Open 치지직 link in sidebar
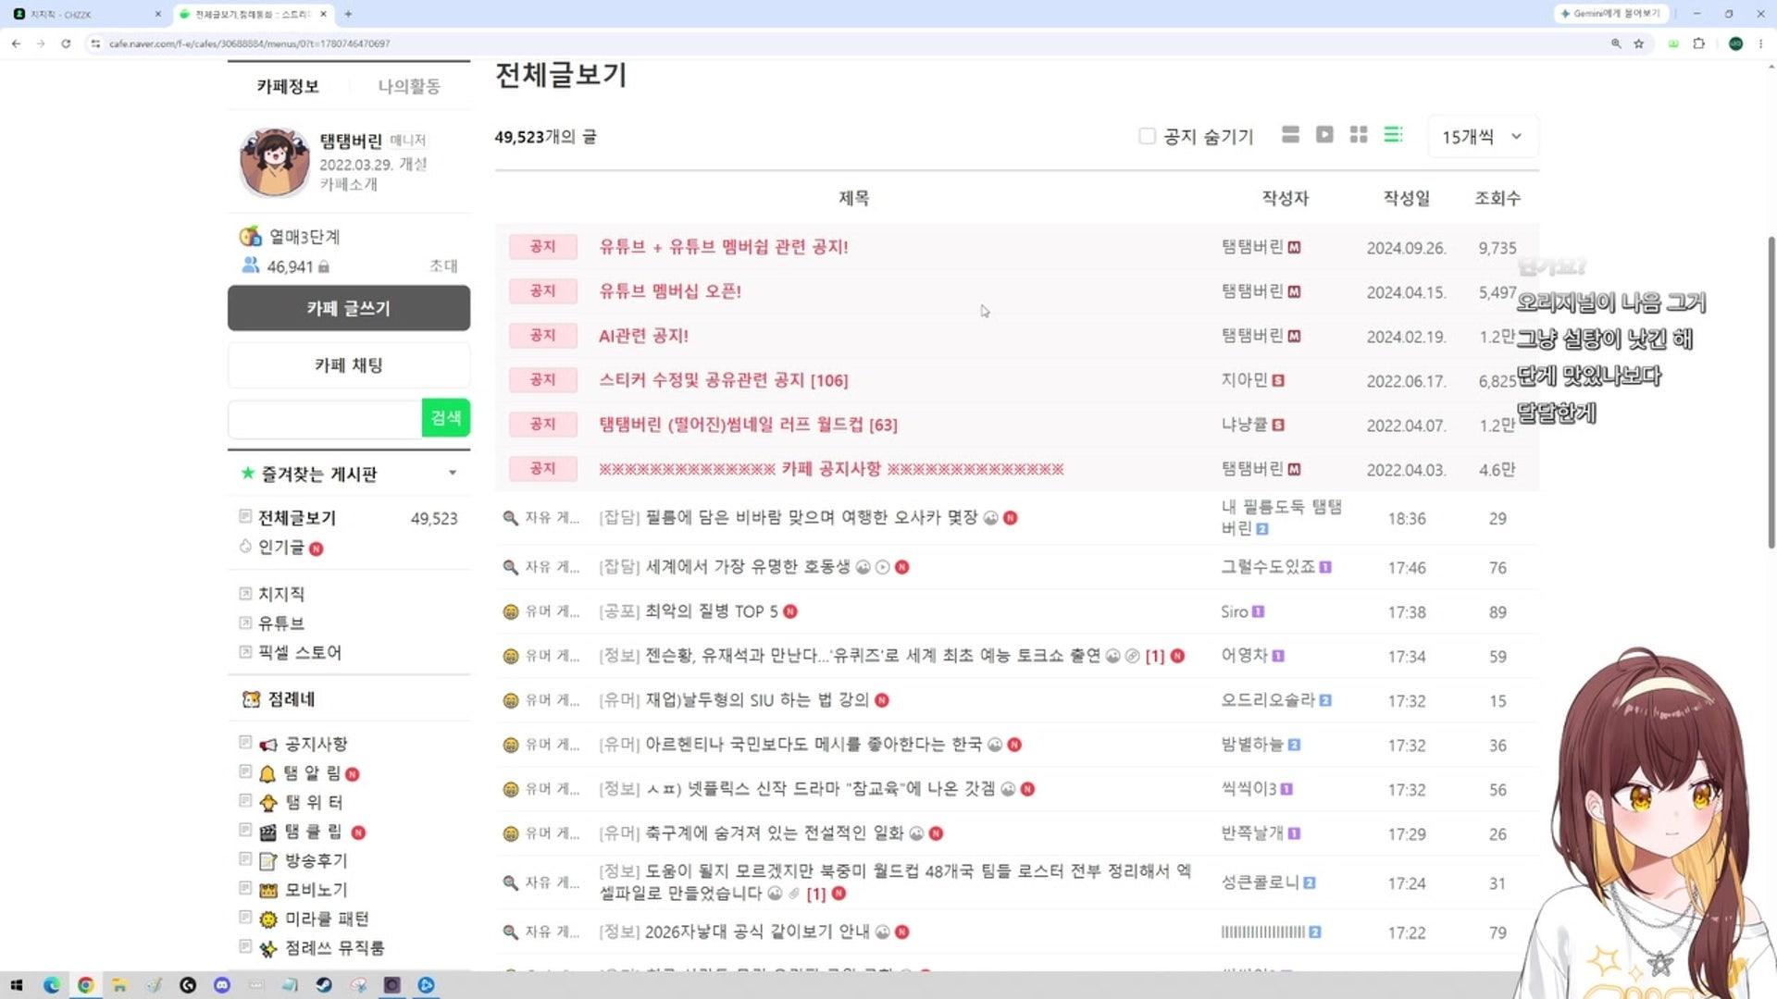Screen dimensions: 1777x999 click(280, 594)
